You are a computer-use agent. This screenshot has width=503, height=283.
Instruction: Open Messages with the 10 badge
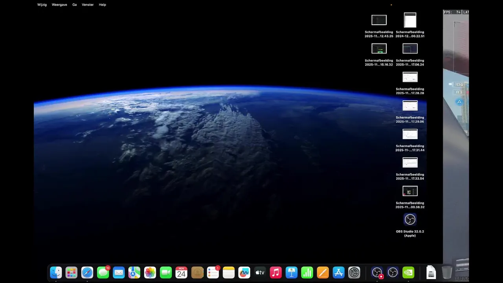pos(103,272)
